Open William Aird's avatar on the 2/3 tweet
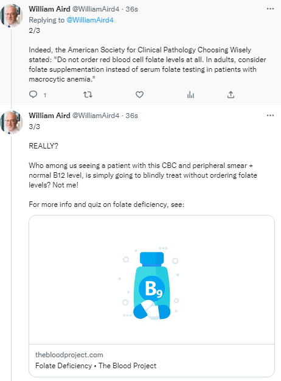The width and height of the screenshot is (281, 381). (12, 16)
